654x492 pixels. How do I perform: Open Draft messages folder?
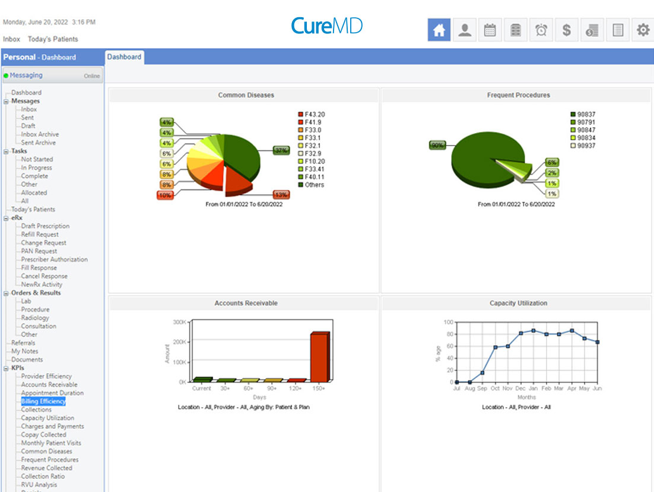(x=28, y=126)
